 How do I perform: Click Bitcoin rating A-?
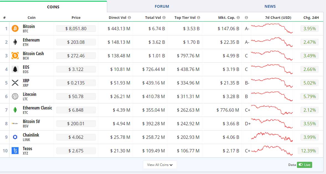pyautogui.click(x=247, y=29)
